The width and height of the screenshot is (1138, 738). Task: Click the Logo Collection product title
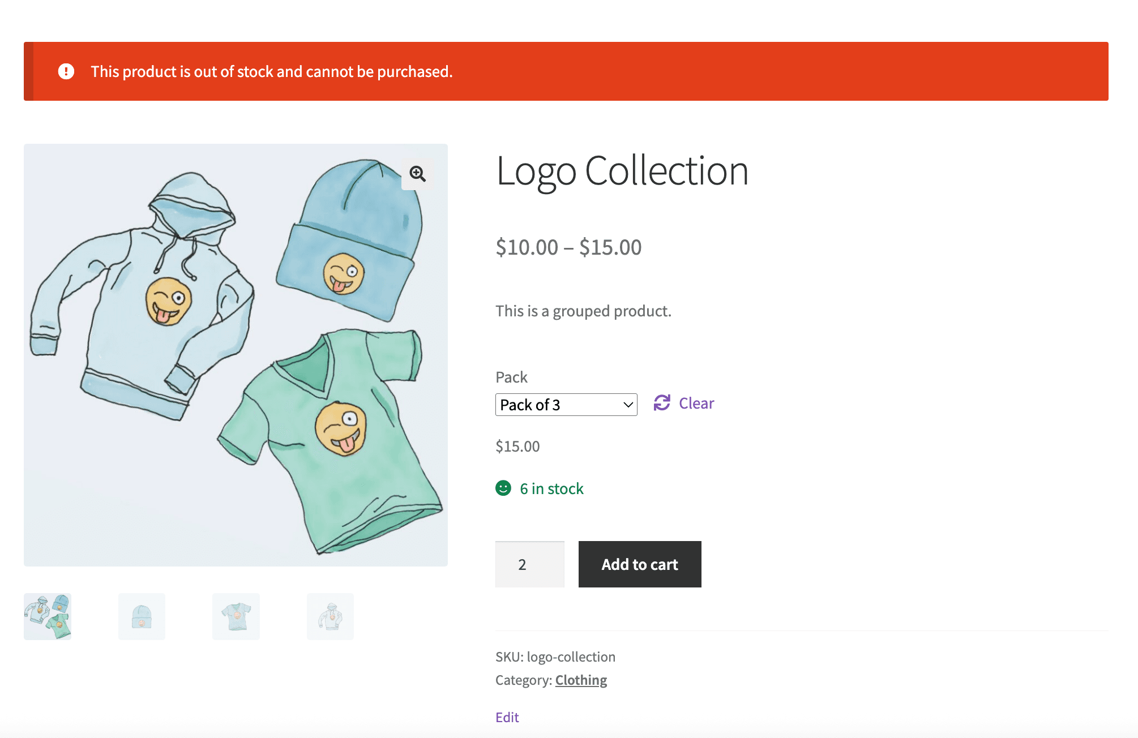tap(622, 171)
